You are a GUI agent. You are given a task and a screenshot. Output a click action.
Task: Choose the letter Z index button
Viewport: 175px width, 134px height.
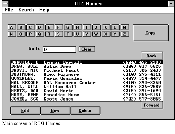(125, 34)
